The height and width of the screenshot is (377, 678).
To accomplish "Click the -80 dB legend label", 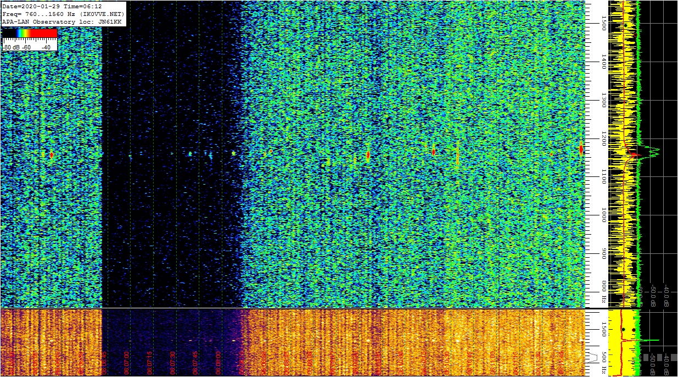I will pyautogui.click(x=10, y=47).
